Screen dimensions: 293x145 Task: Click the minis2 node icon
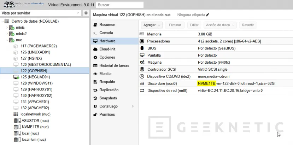(12, 34)
